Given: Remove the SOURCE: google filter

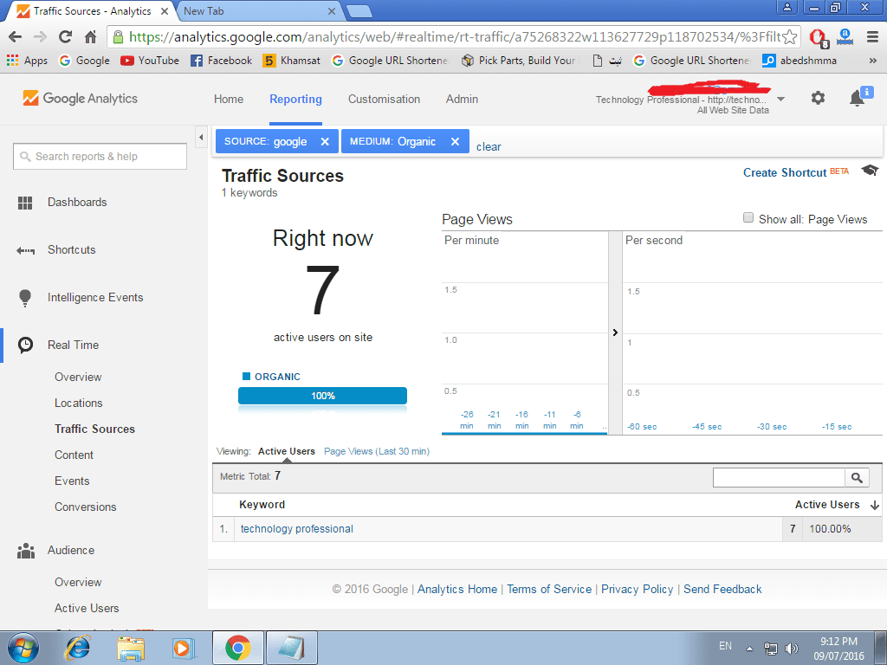Looking at the screenshot, I should pos(325,142).
